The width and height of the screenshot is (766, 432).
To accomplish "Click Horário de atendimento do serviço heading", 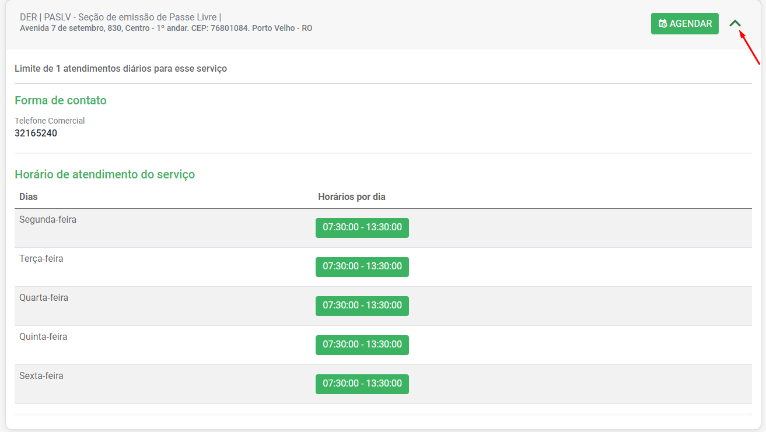I will pos(105,174).
